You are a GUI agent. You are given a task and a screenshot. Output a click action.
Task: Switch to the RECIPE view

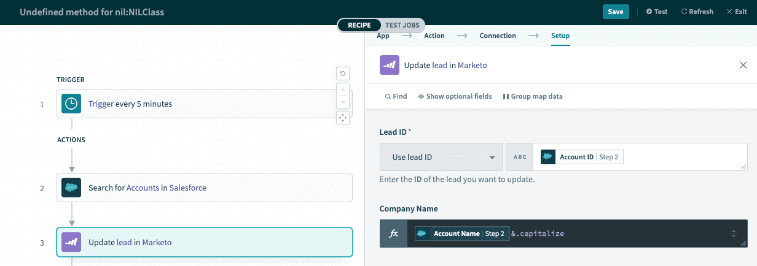(x=359, y=25)
